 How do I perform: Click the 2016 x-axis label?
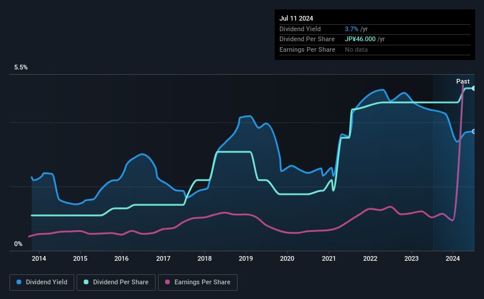(121, 258)
